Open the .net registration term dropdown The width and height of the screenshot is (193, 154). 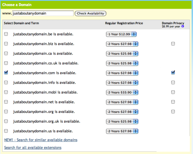pyautogui.click(x=122, y=102)
